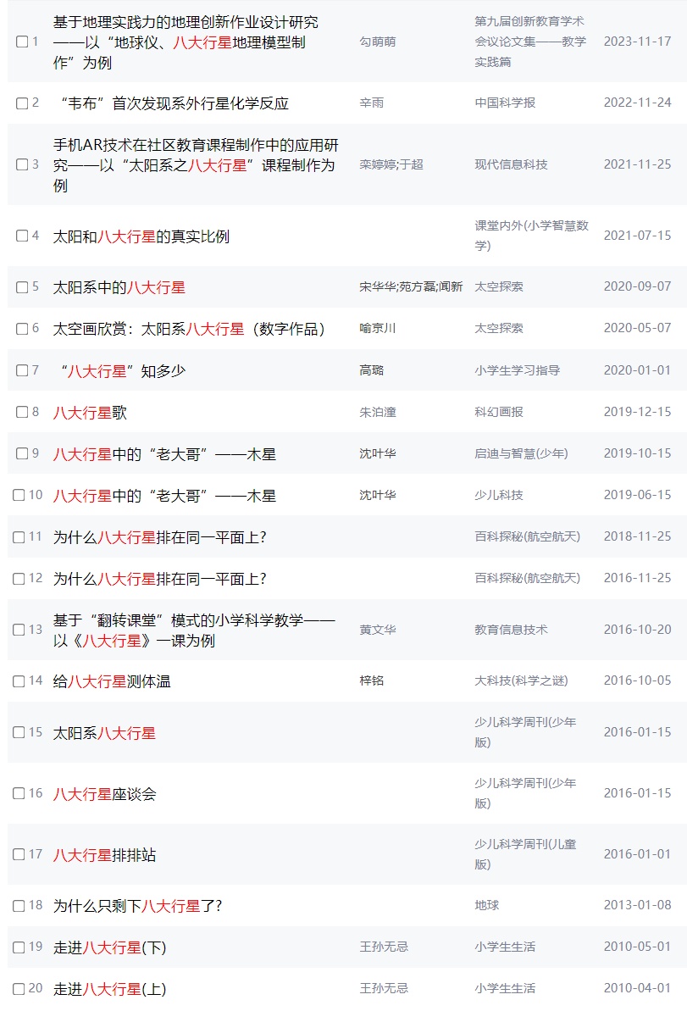This screenshot has width=687, height=1011.
Task: Tick the checkbox beside result 4
Action: click(22, 236)
